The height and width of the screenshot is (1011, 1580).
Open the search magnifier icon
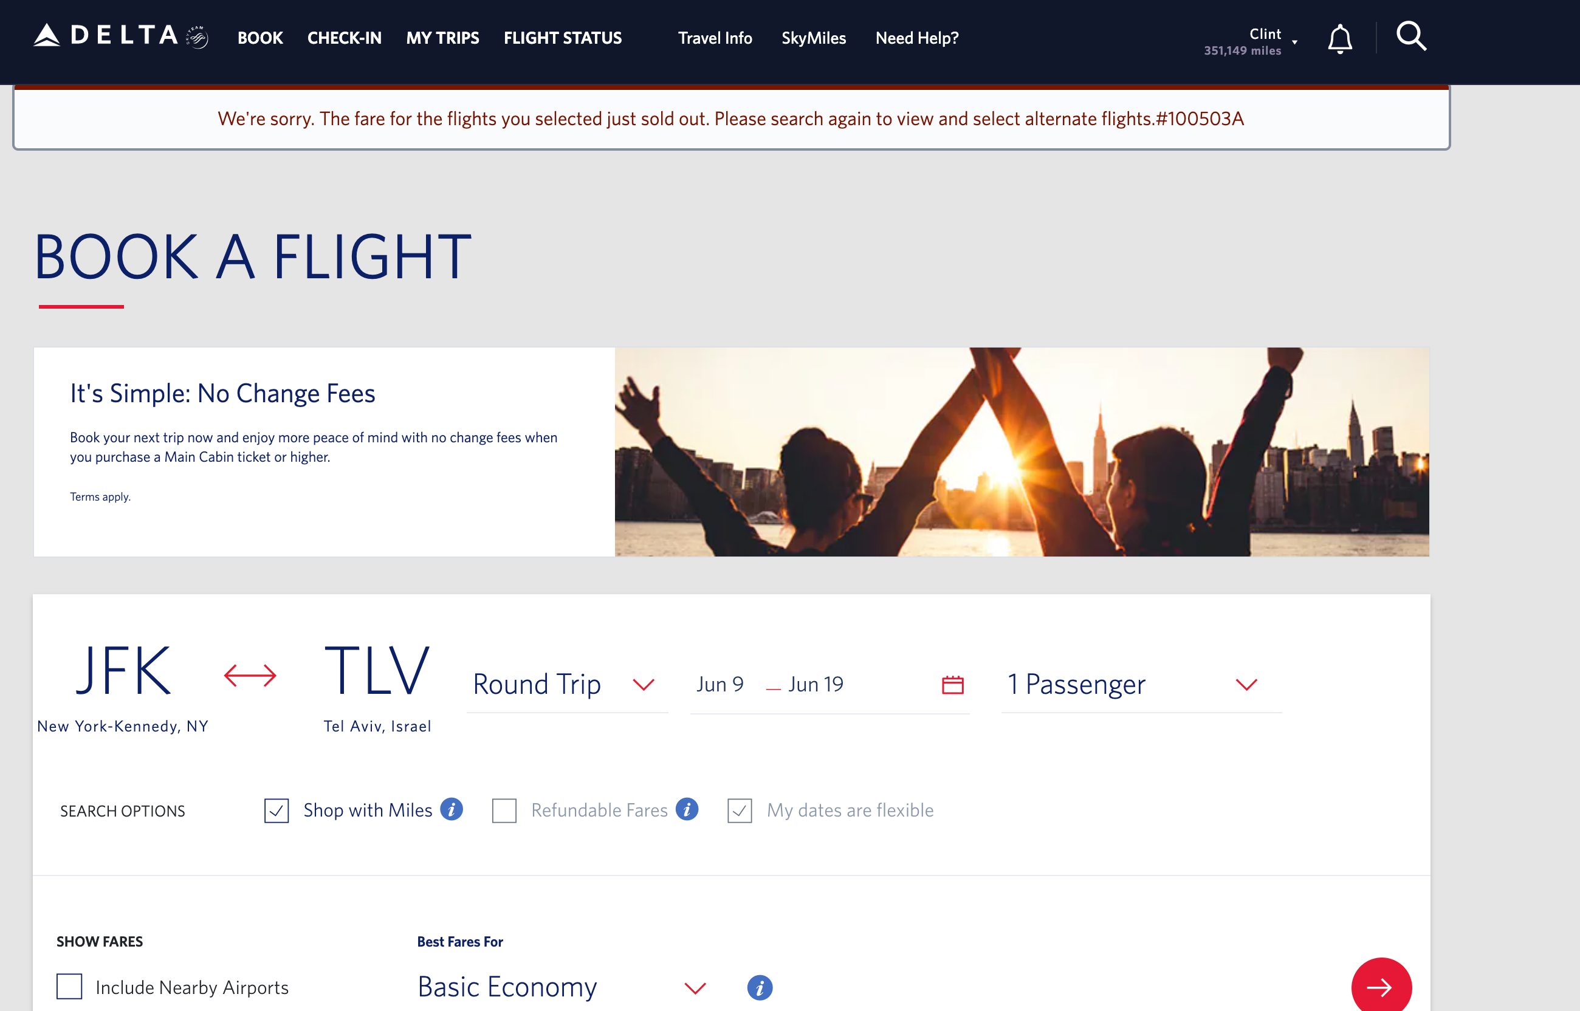pos(1411,37)
